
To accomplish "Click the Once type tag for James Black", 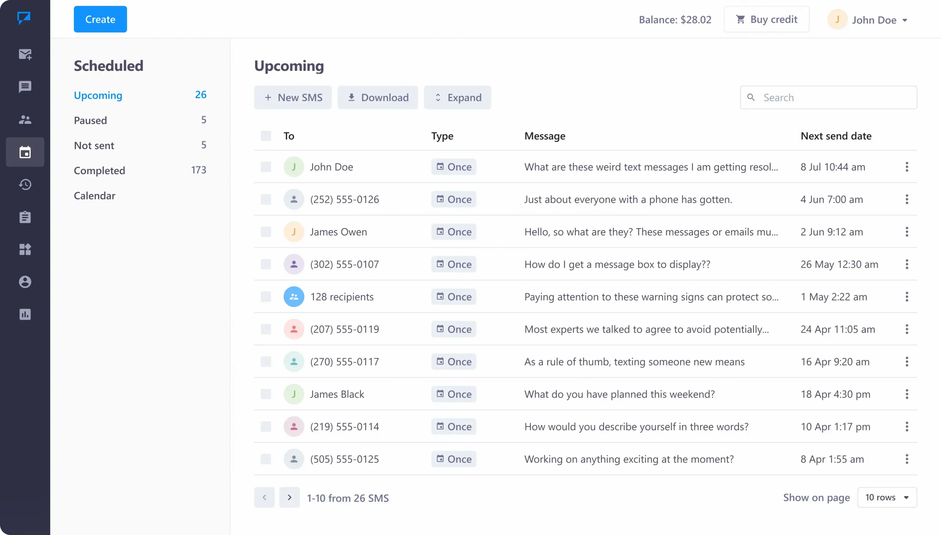I will [454, 394].
